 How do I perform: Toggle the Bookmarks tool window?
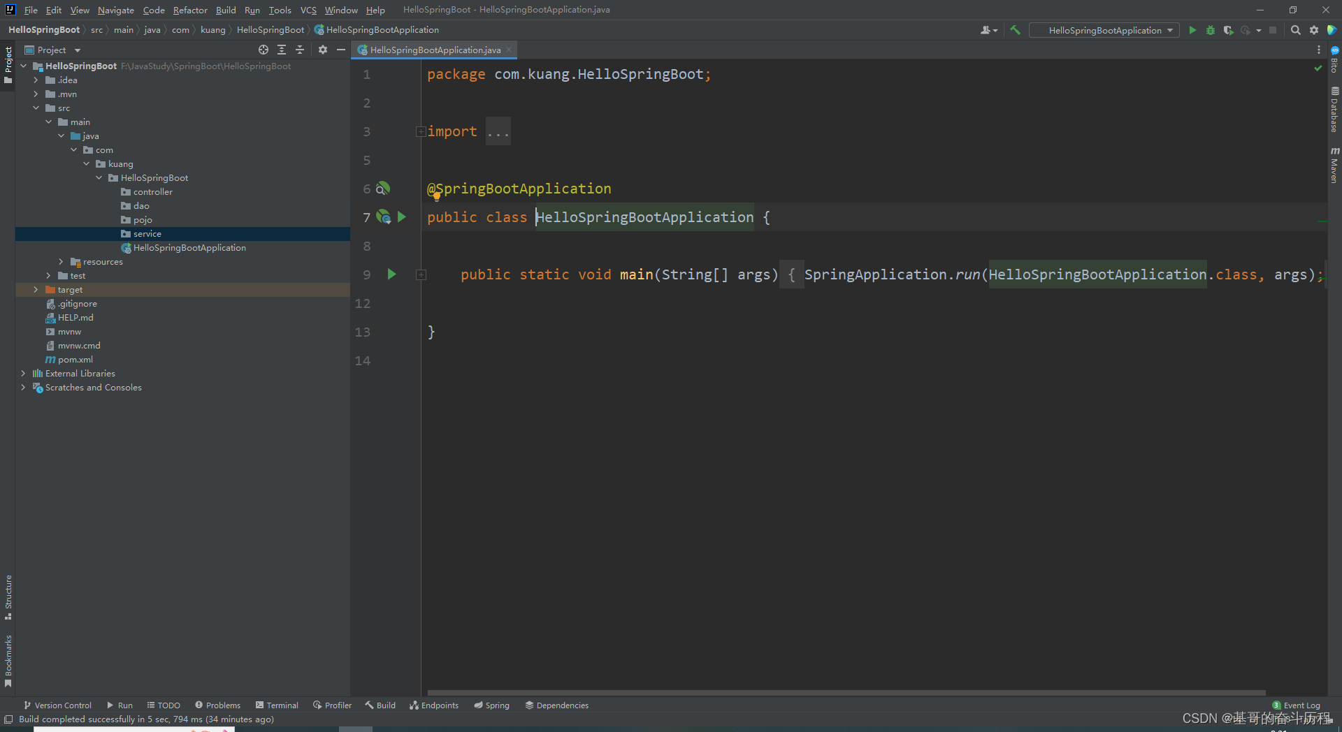tap(8, 657)
